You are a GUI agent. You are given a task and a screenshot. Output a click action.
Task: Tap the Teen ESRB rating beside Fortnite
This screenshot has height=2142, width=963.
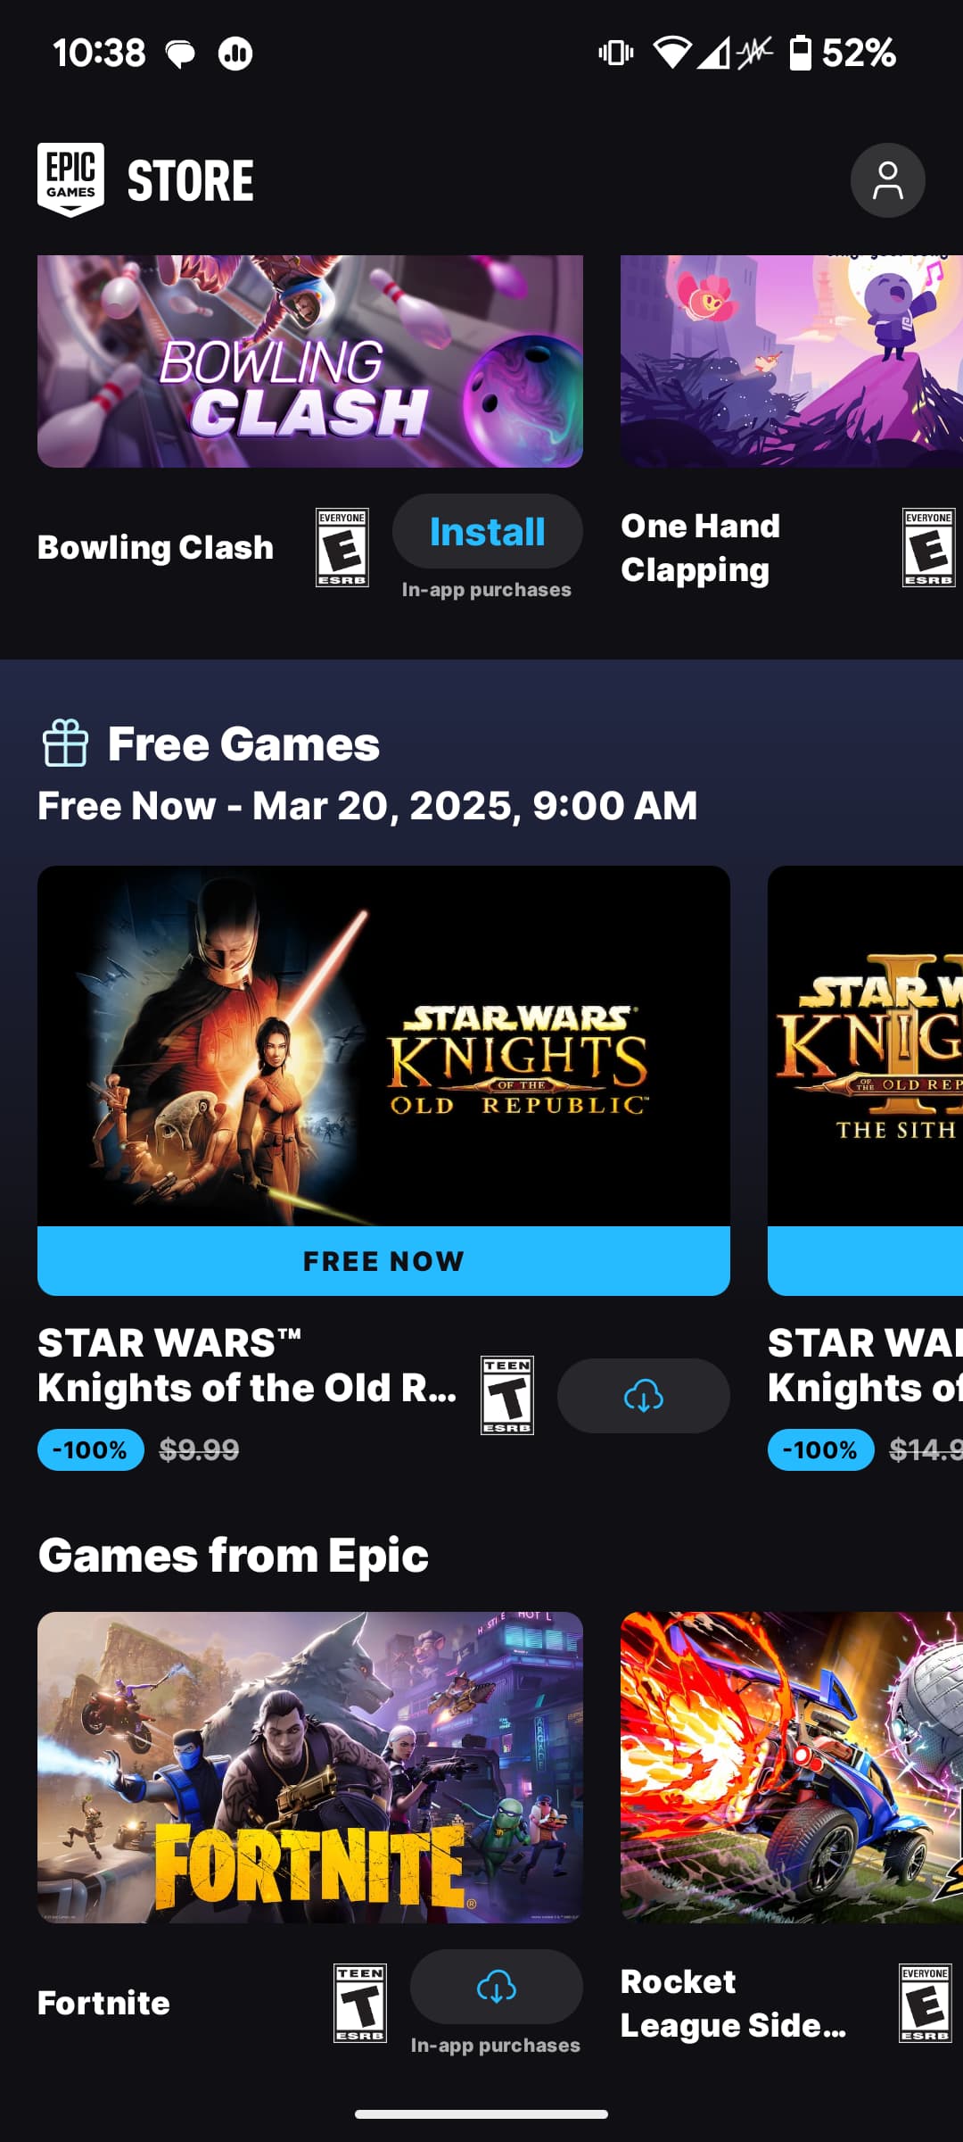pos(360,2003)
